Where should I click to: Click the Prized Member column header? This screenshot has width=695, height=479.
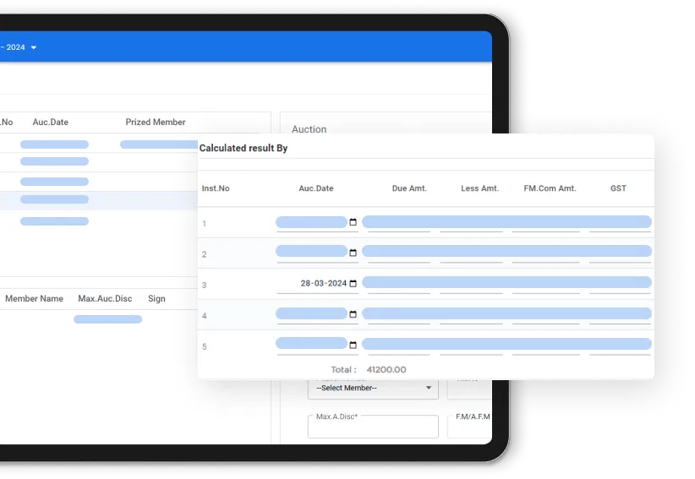click(155, 122)
